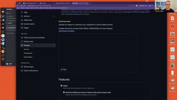The width and height of the screenshot is (177, 100).
Task: Click the Environments icon in settings sidebar
Action: pyautogui.click(x=22, y=24)
